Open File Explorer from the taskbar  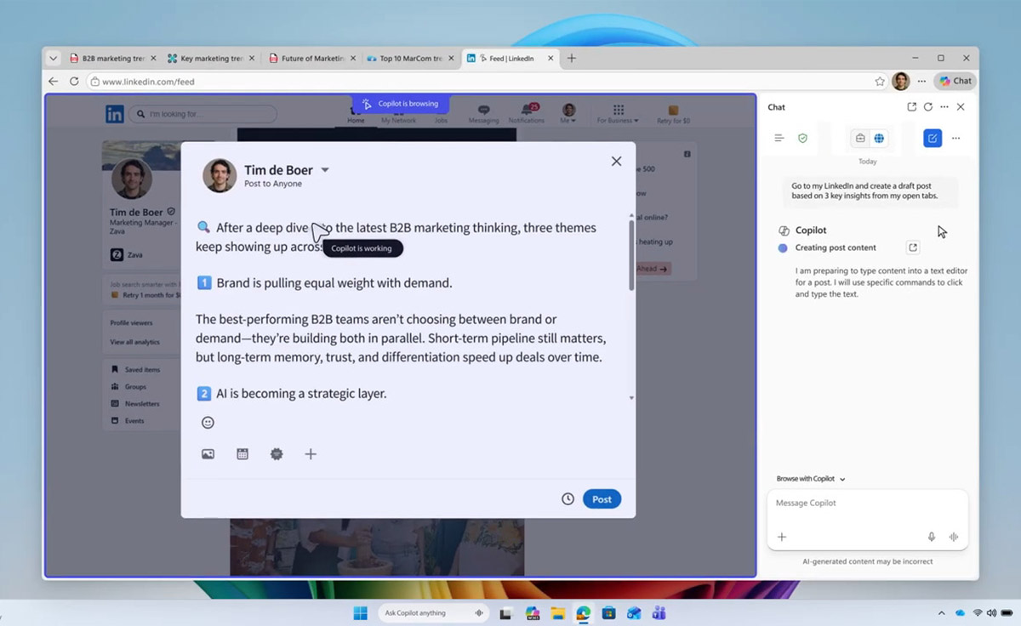[x=558, y=612]
